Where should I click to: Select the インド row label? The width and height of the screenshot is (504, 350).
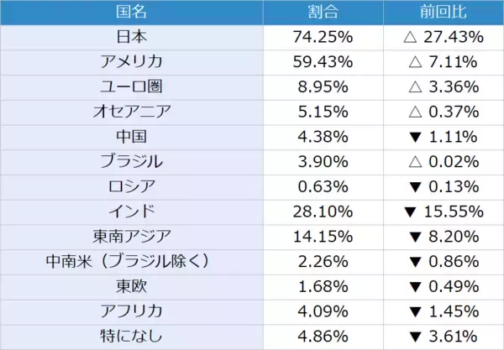coord(132,211)
